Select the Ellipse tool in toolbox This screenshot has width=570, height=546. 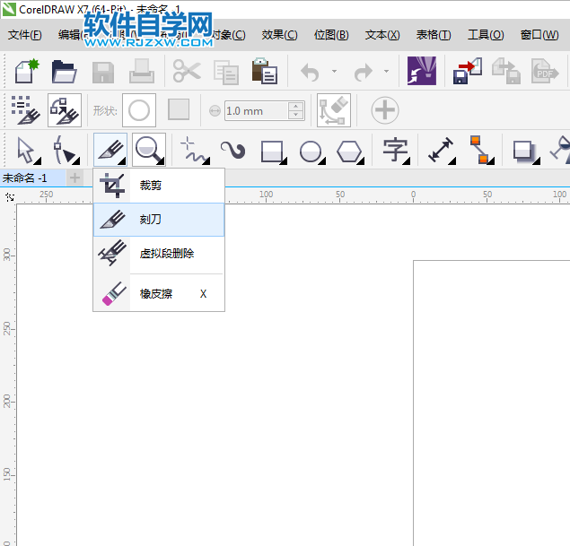311,150
